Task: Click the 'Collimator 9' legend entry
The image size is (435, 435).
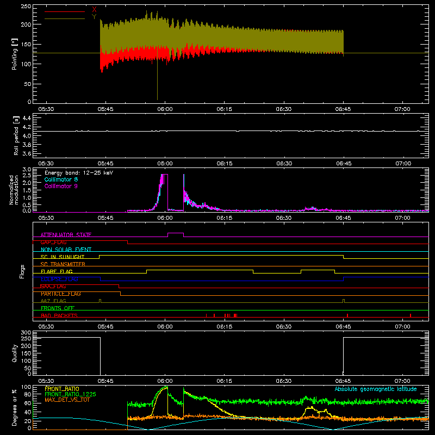Action: pyautogui.click(x=61, y=186)
